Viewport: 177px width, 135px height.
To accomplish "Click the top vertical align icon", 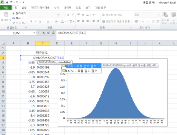I will (x=79, y=15).
